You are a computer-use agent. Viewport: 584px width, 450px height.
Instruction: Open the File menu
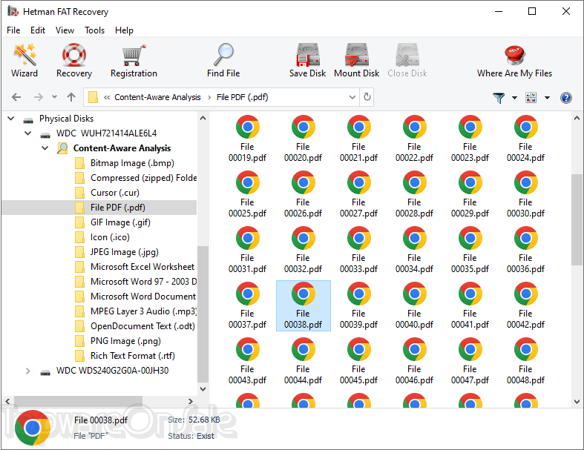pyautogui.click(x=13, y=30)
